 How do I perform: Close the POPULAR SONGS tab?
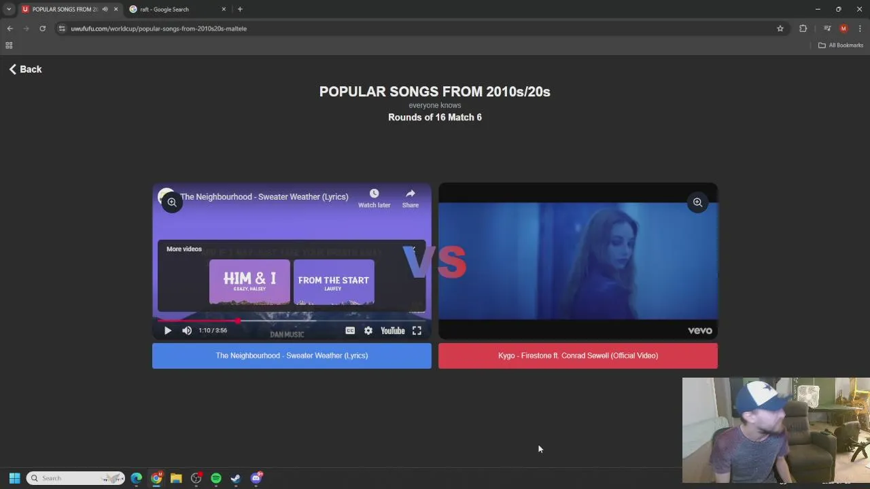116,10
